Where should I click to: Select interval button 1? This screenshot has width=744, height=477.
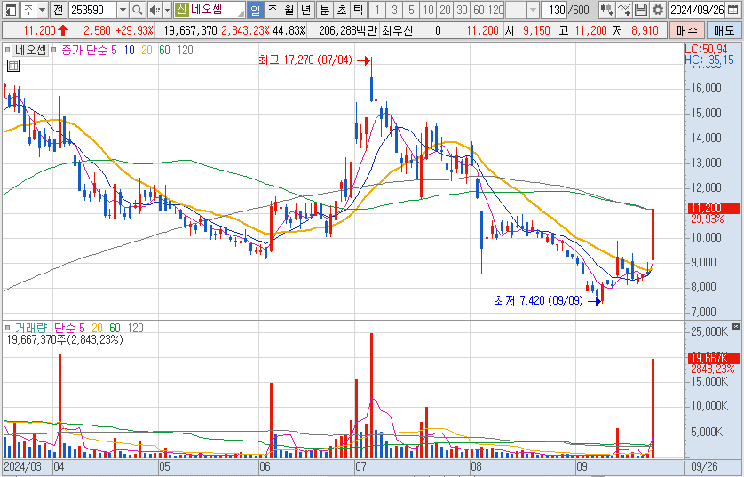(x=376, y=10)
